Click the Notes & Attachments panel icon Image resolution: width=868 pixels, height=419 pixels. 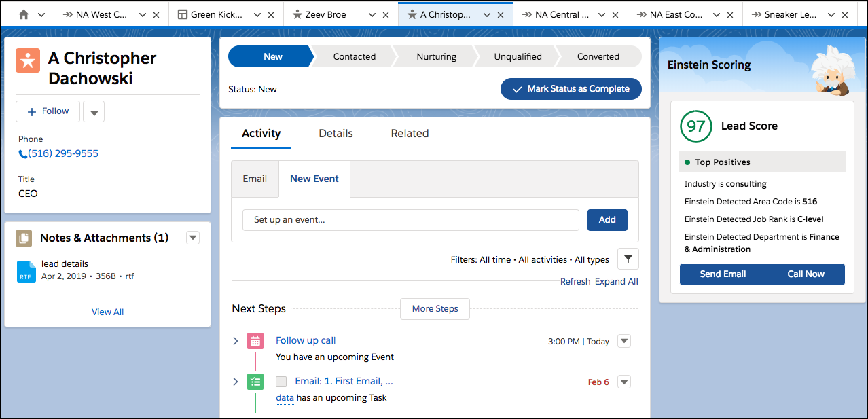(x=24, y=238)
